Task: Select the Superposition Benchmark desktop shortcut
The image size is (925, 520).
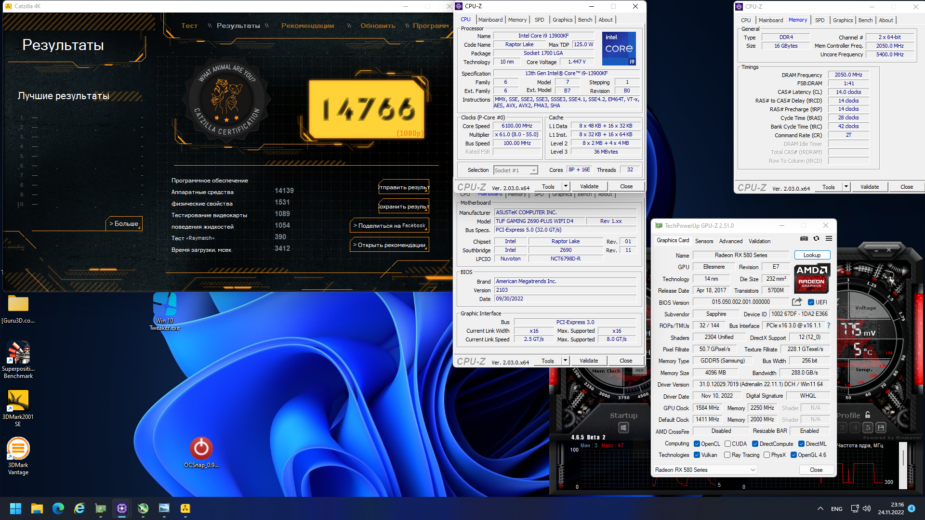Action: (x=18, y=360)
